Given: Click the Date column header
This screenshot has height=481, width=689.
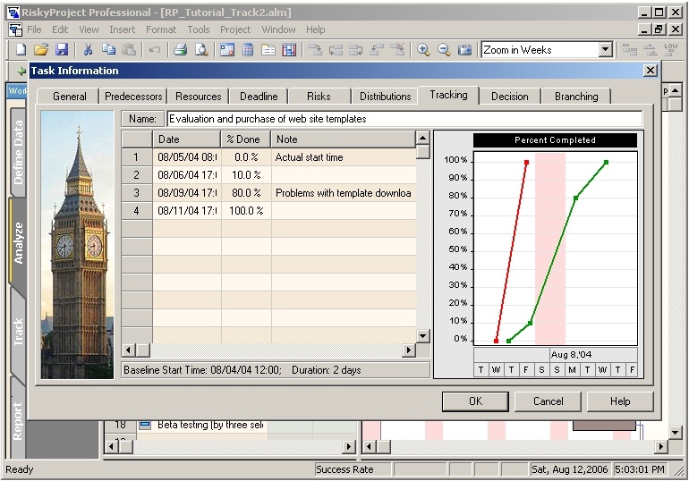Looking at the screenshot, I should (x=187, y=139).
